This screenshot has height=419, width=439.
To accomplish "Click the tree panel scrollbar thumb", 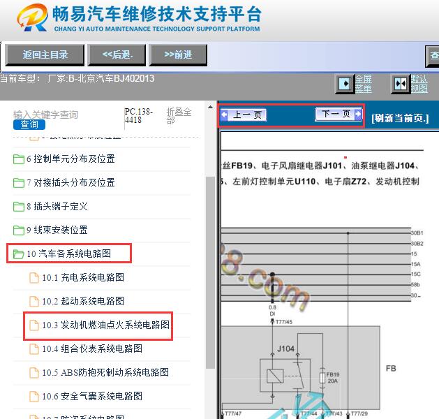I will (210, 272).
